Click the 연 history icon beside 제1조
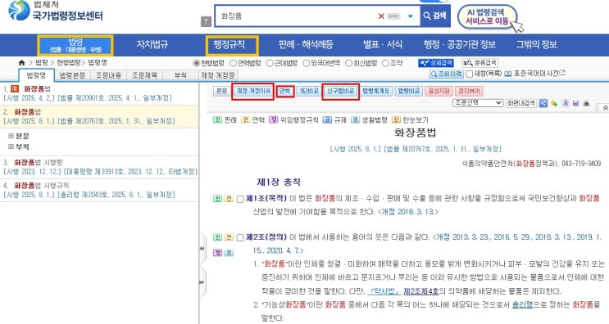This screenshot has width=609, height=324. [x=230, y=199]
